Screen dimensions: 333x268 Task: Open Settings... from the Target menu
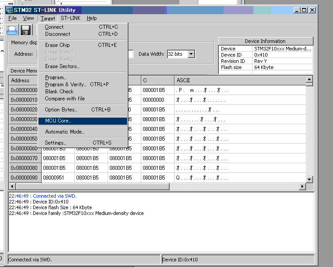click(x=83, y=143)
